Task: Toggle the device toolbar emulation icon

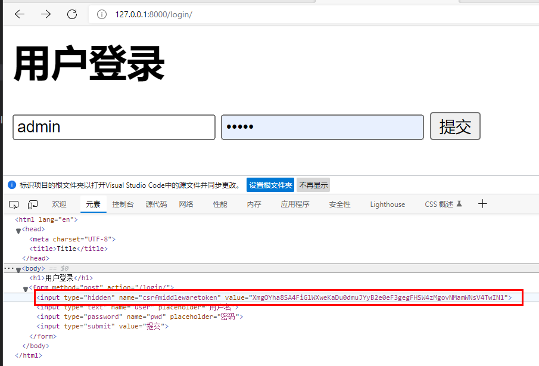Action: (x=32, y=204)
